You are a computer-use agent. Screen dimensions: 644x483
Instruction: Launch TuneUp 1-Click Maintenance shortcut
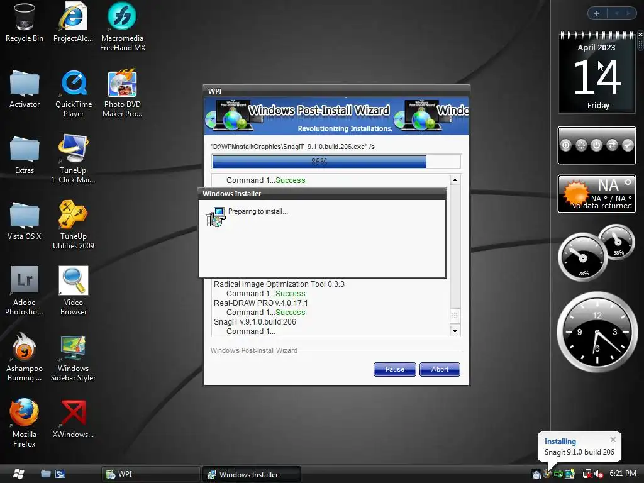(73, 159)
